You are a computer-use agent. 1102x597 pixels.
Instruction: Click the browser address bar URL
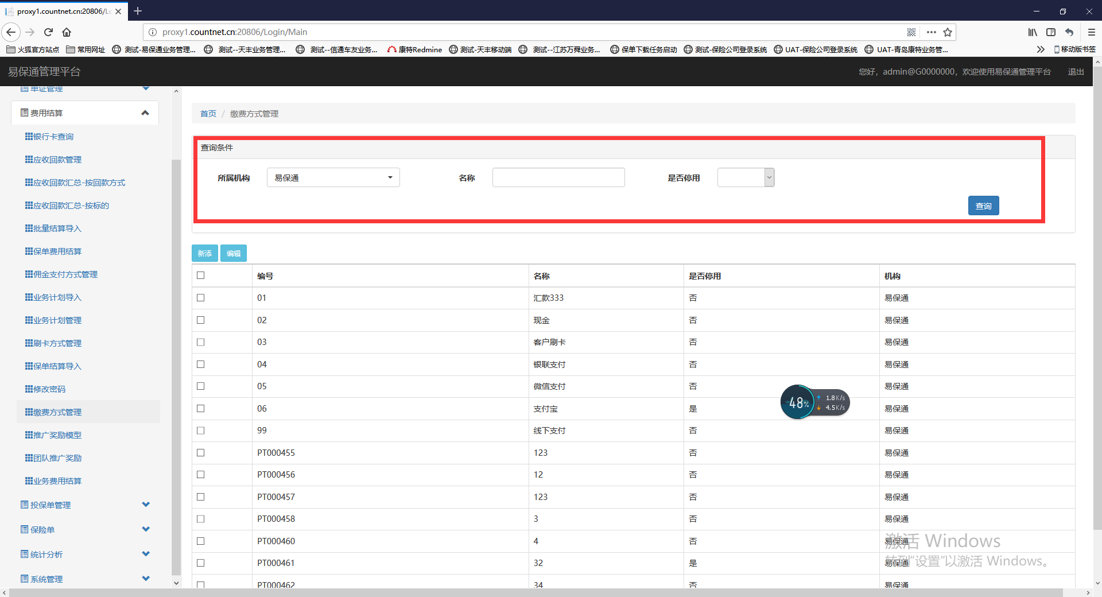(235, 32)
